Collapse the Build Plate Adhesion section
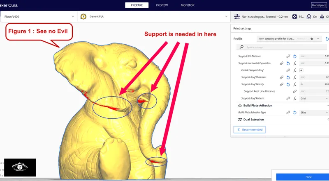 327,105
